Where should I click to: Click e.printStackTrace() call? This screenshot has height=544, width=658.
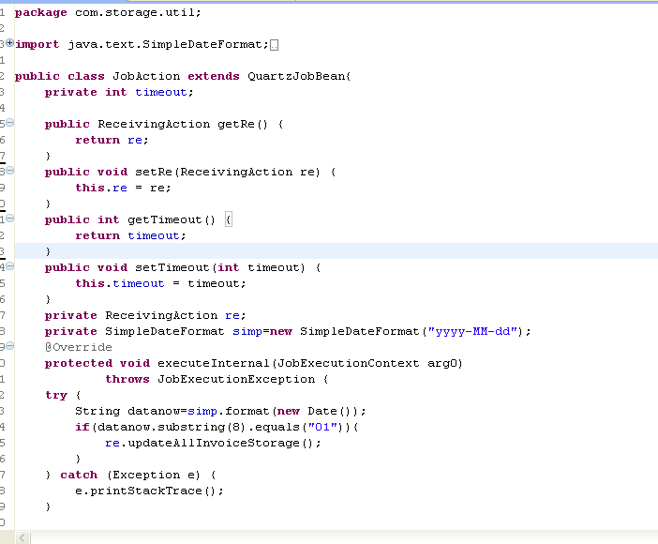[x=146, y=491]
